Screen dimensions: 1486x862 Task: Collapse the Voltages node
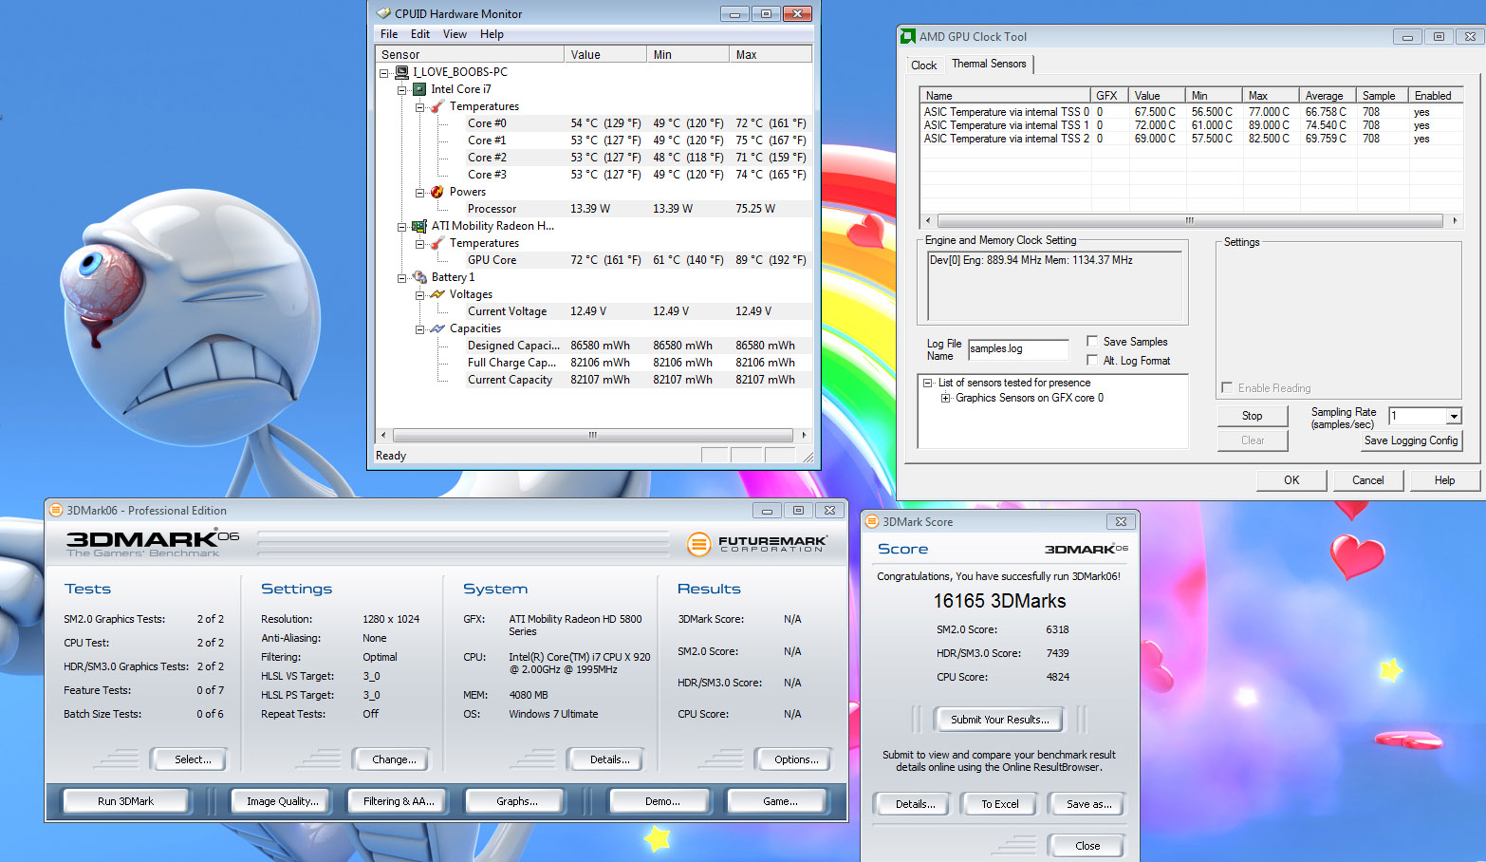click(x=419, y=295)
